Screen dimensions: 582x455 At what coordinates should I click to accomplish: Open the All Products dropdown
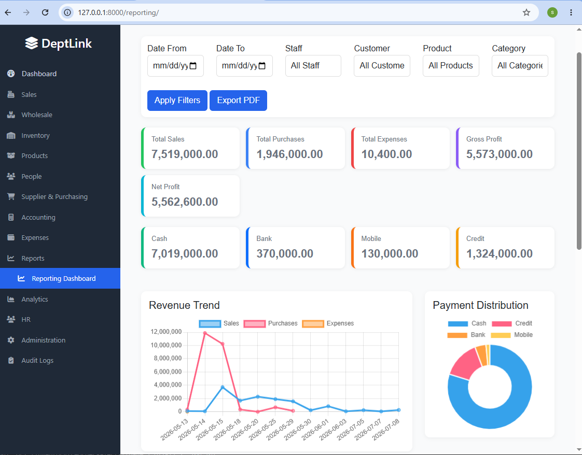tap(451, 66)
